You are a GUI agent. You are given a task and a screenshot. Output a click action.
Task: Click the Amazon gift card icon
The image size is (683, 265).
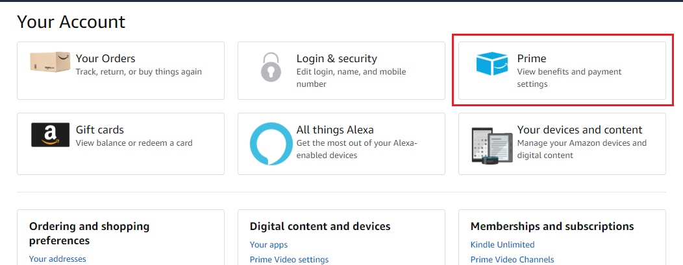pos(50,135)
